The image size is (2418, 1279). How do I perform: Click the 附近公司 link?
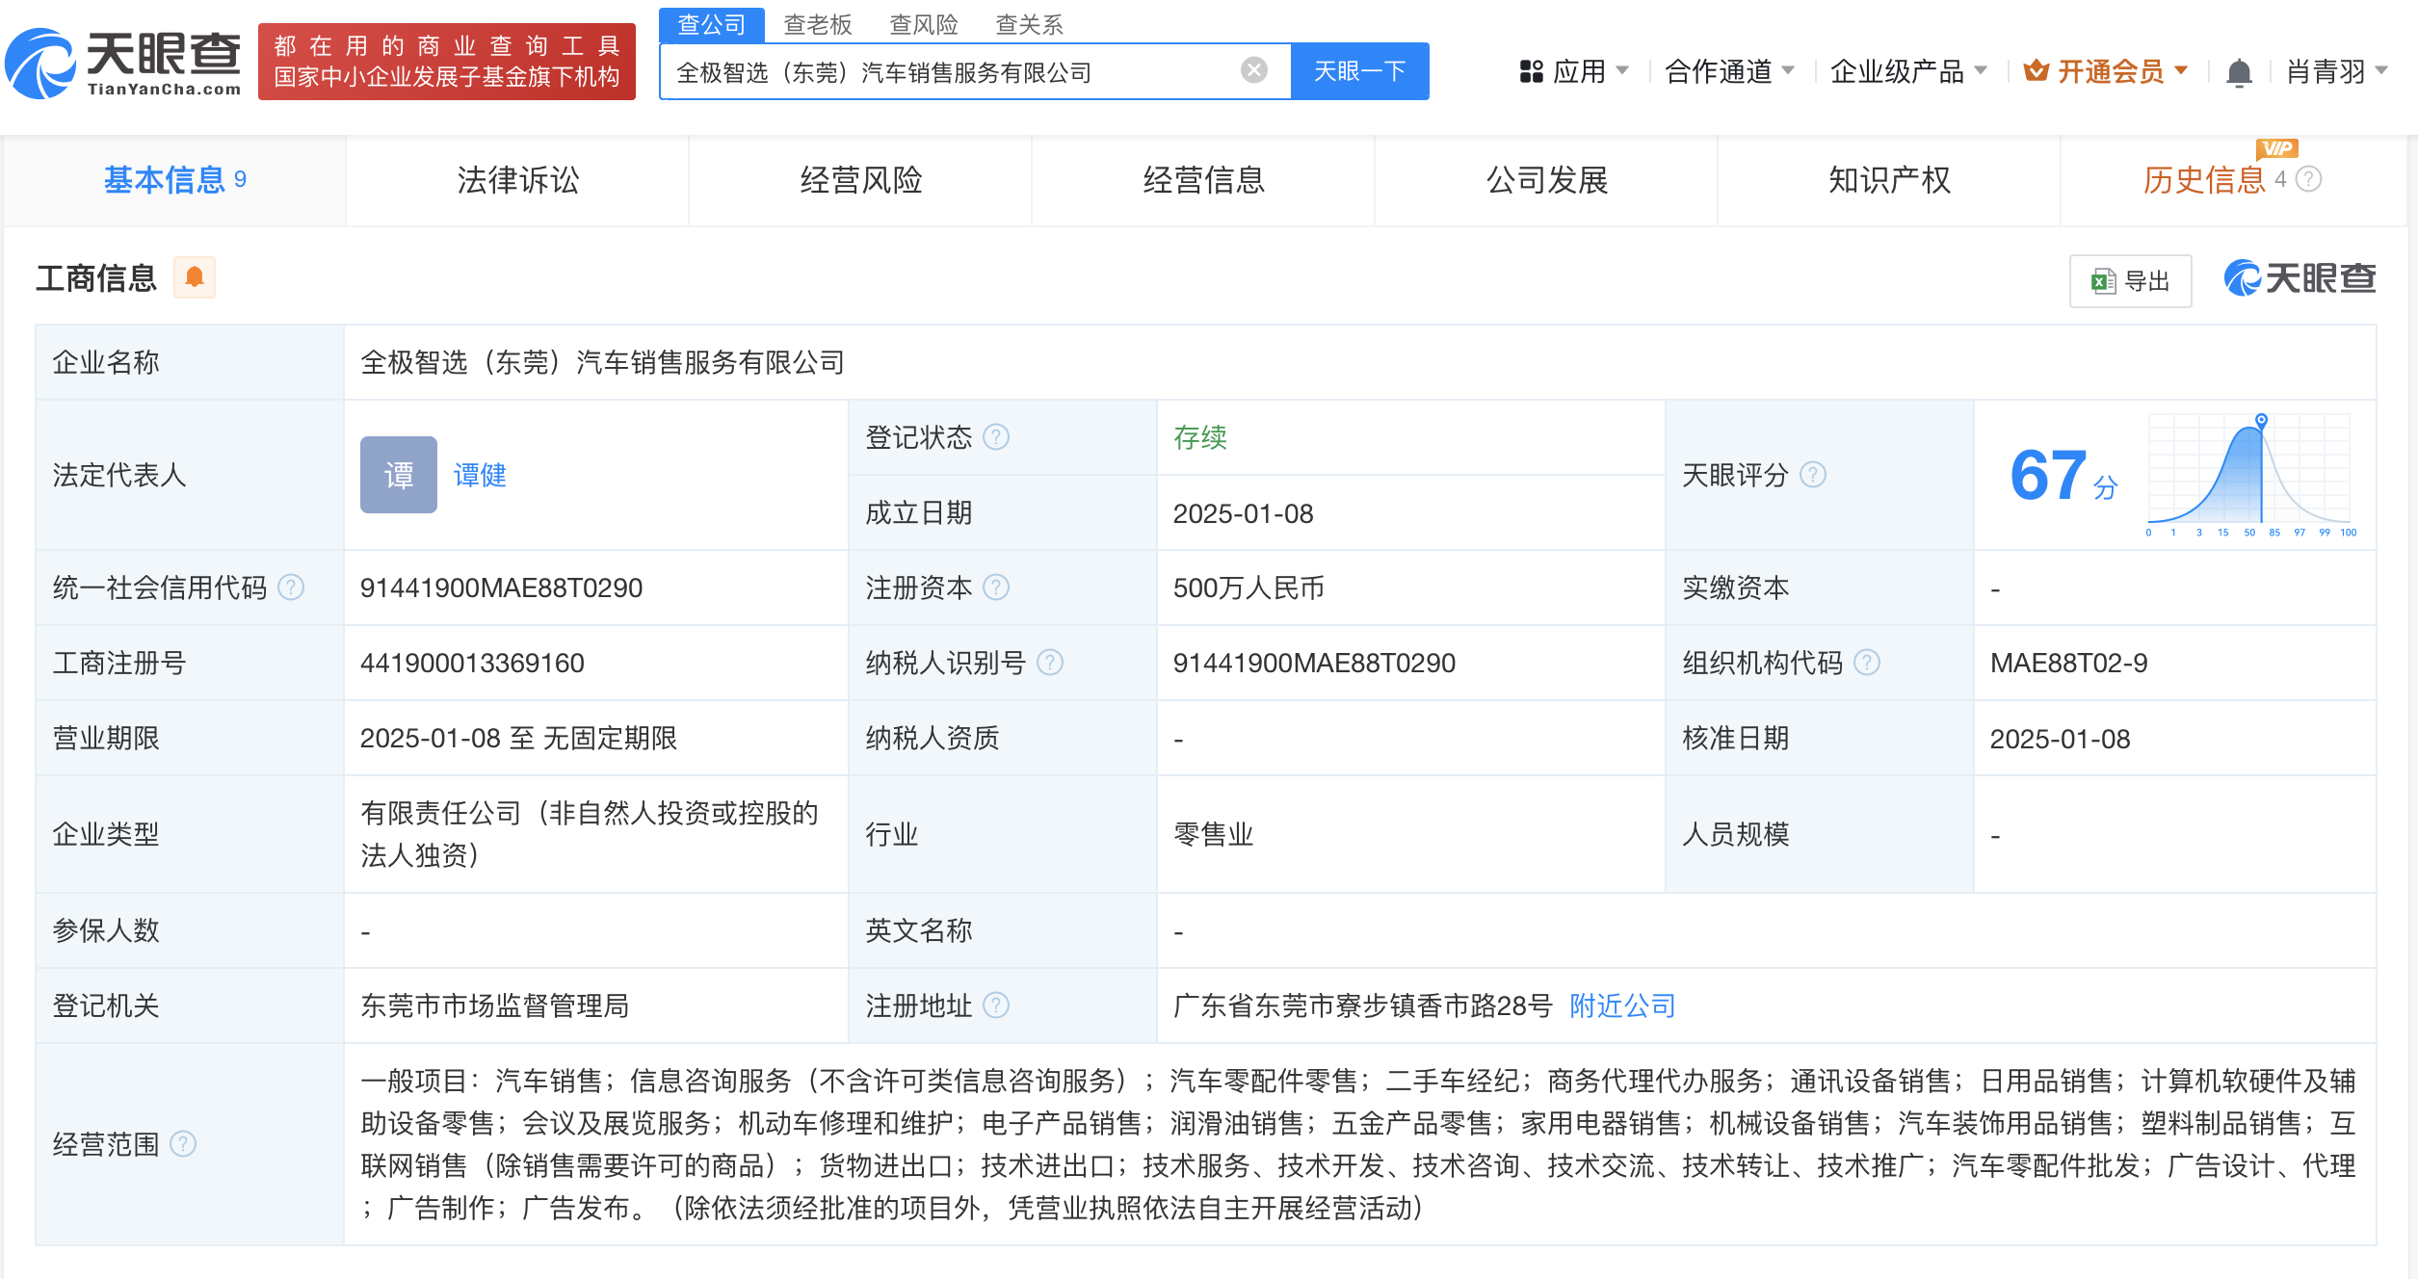point(1621,1005)
